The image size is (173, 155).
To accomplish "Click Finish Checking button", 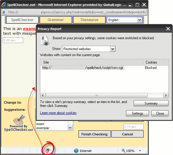I will pyautogui.click(x=94, y=134).
